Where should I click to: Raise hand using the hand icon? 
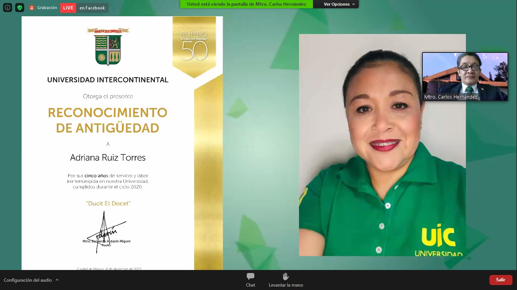[286, 276]
